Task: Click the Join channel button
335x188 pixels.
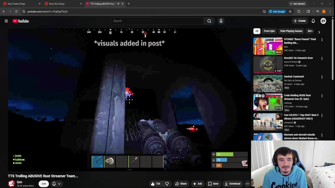Action: (44, 184)
